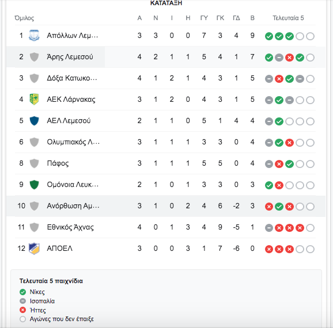This screenshot has height=328, width=333.
Task: Click the ΓΔ goal difference header
Action: click(x=236, y=18)
